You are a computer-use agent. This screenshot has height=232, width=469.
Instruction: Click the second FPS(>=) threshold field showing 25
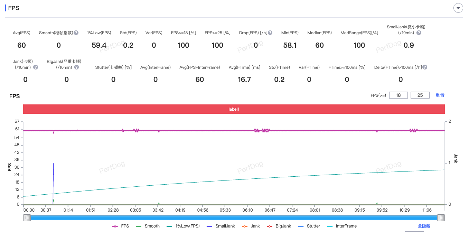(420, 95)
